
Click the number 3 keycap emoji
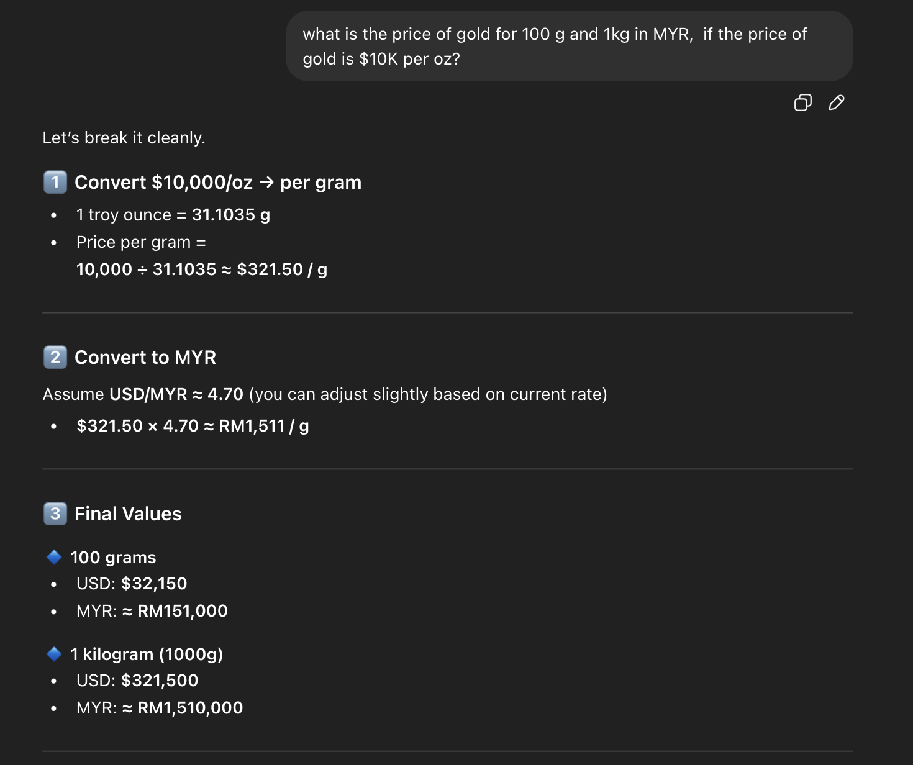click(55, 514)
